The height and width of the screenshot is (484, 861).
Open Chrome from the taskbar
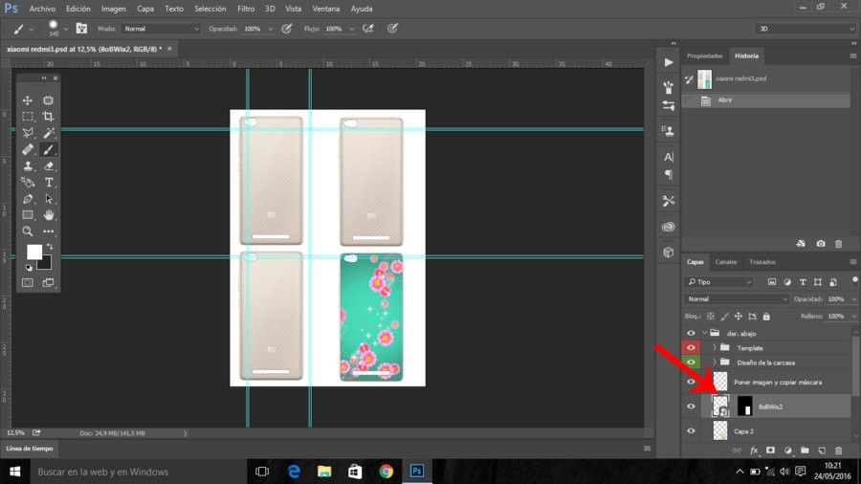pos(386,472)
